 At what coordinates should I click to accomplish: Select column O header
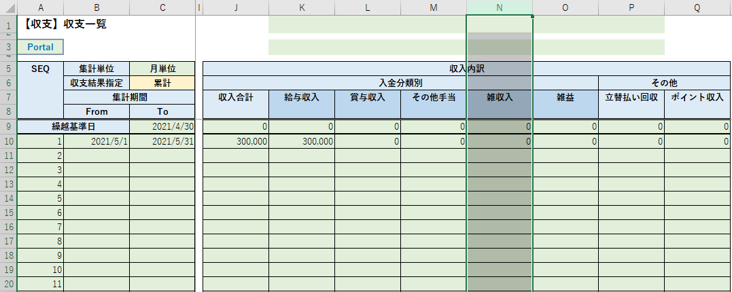(x=565, y=7)
